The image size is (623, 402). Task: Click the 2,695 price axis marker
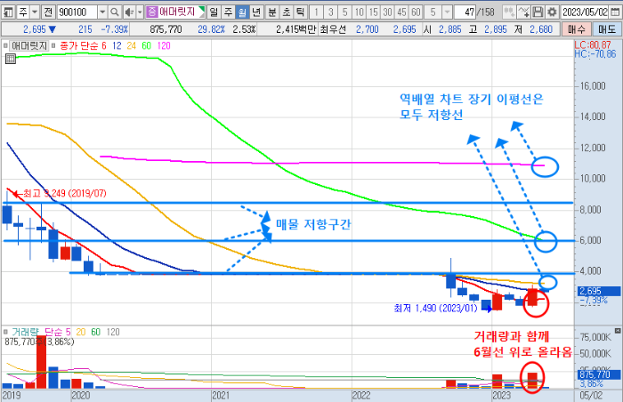tap(598, 291)
